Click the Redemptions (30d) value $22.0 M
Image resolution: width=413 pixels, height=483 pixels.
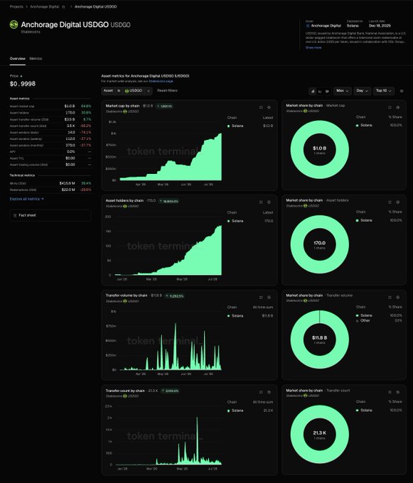68,190
